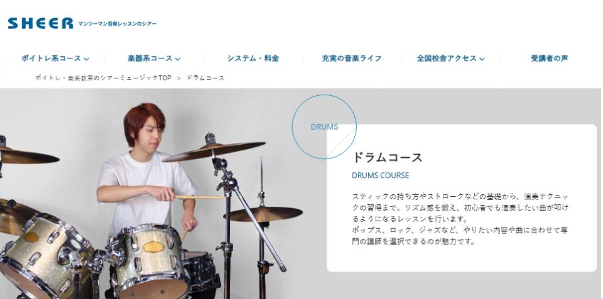Click the drummer's face in hero photo
The width and height of the screenshot is (603, 299).
click(148, 133)
